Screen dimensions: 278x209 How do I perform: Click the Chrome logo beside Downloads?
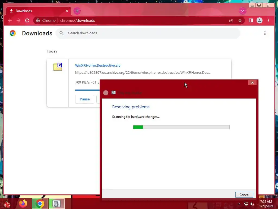(13, 33)
